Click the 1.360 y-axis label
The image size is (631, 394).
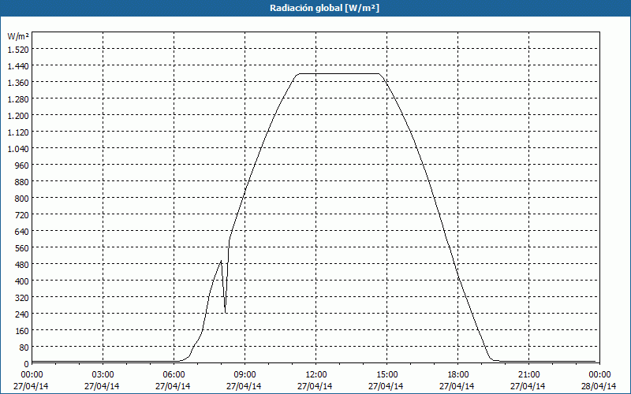coord(18,83)
